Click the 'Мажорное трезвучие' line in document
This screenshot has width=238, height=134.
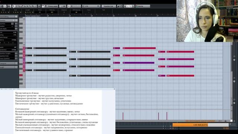[44, 96]
